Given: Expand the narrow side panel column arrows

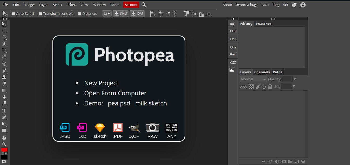Looking at the screenshot, I should (233, 19).
